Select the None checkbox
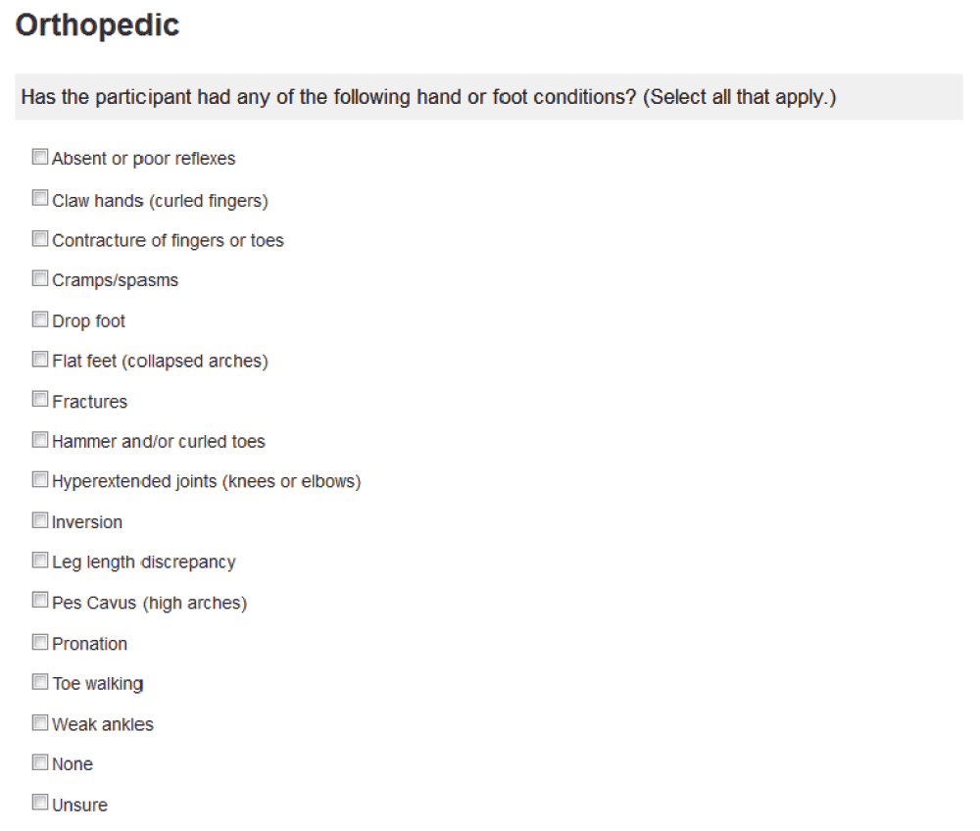This screenshot has width=980, height=831. pyautogui.click(x=40, y=762)
